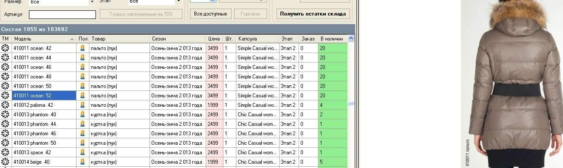Click the gender icon in the 410012 paloma 42 row
This screenshot has height=168, width=563.
tap(83, 105)
